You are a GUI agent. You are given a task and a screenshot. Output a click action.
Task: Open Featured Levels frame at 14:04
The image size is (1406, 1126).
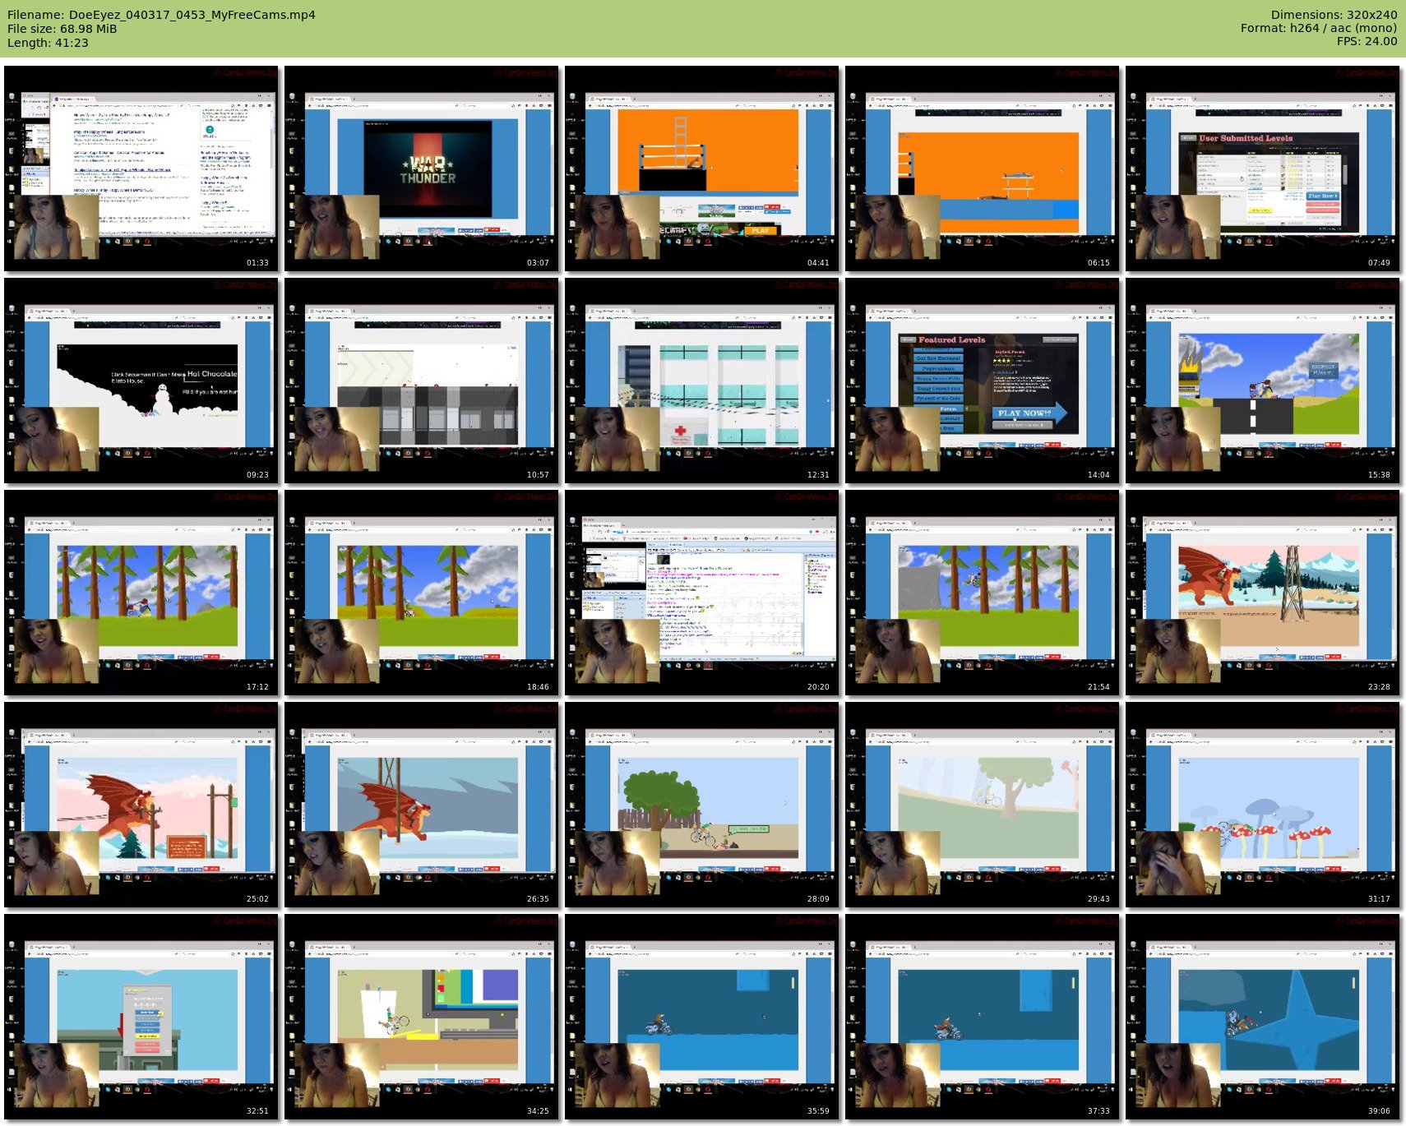(983, 381)
